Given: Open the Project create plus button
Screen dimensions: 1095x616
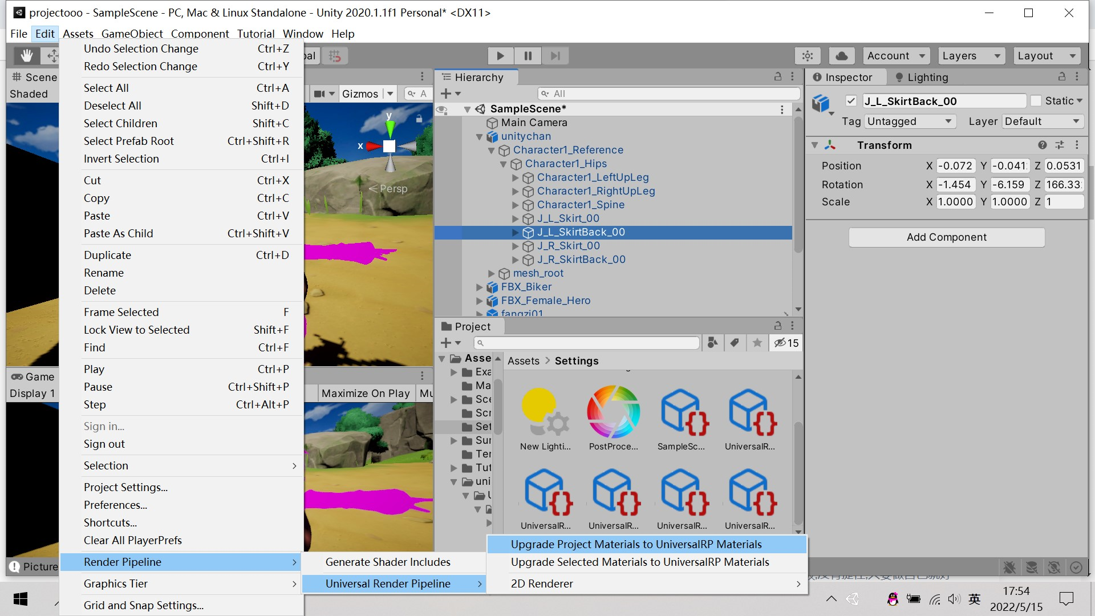Looking at the screenshot, I should [x=449, y=343].
